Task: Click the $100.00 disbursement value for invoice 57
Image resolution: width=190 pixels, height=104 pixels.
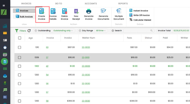Action: click(152, 92)
